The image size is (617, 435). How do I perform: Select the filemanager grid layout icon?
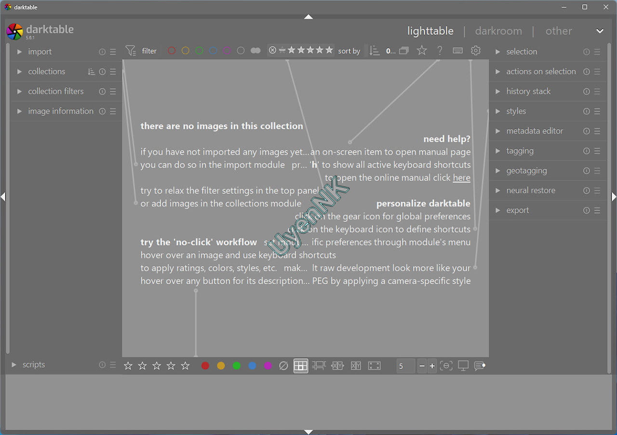301,366
